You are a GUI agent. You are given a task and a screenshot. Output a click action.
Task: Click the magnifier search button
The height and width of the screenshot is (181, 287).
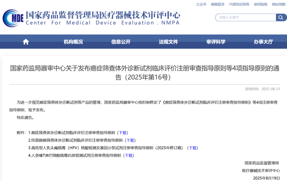click(x=281, y=17)
